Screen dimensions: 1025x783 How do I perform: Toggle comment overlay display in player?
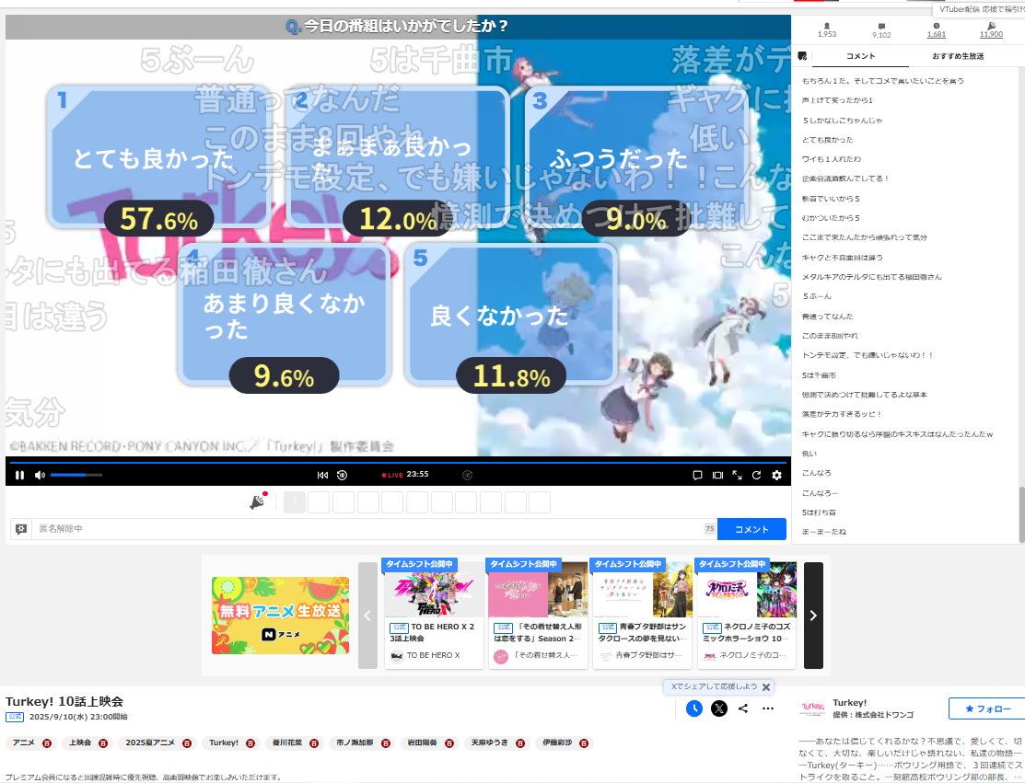coord(697,476)
